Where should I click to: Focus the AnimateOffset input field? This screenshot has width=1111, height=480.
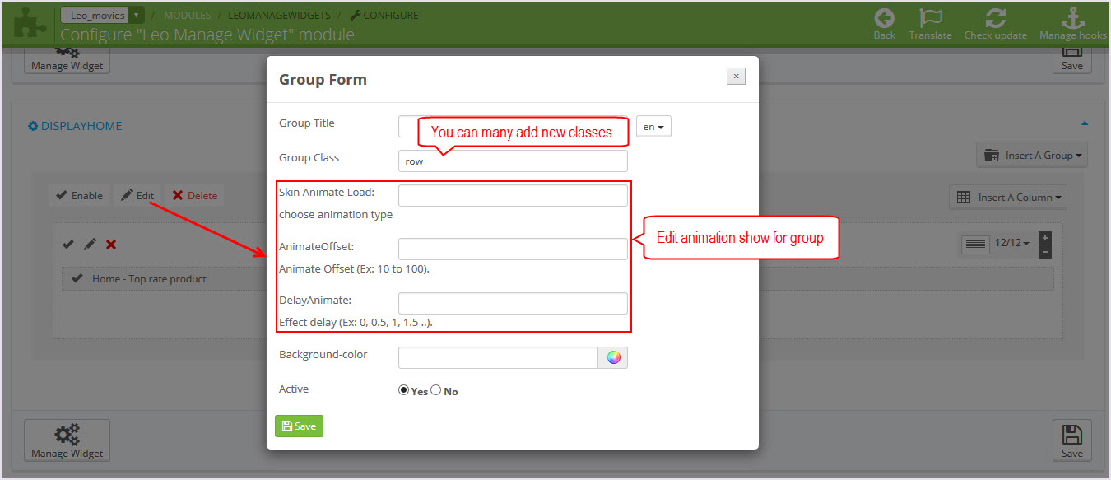point(513,249)
